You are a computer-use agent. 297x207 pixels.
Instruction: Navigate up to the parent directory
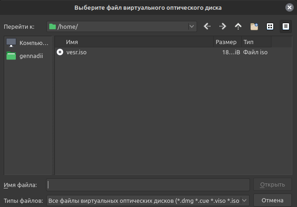pyautogui.click(x=238, y=26)
